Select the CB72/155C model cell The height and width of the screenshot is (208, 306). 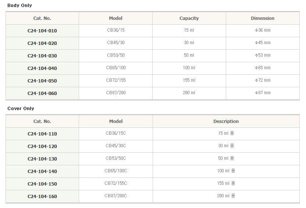(x=116, y=184)
